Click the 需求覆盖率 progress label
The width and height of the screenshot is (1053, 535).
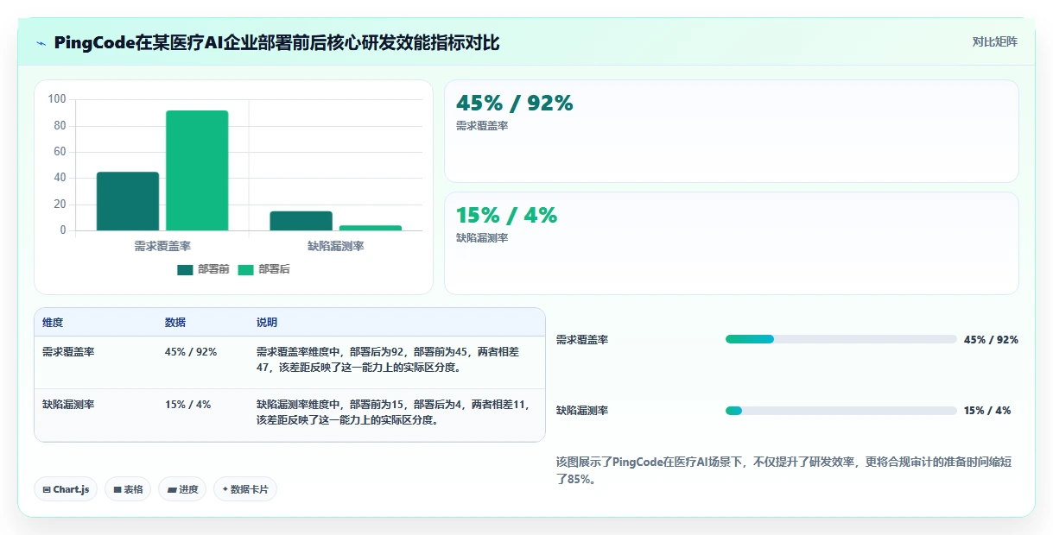click(582, 340)
